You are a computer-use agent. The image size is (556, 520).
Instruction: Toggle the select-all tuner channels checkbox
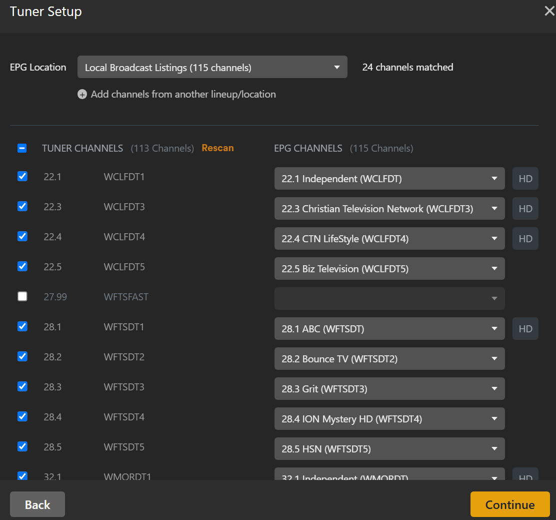22,148
